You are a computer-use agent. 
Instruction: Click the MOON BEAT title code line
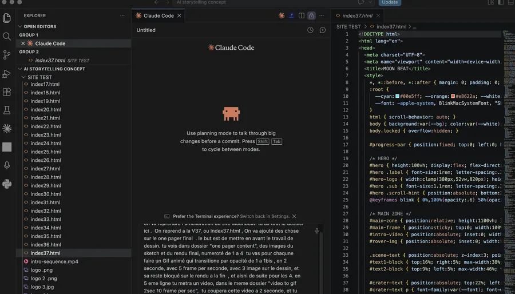[x=397, y=69]
